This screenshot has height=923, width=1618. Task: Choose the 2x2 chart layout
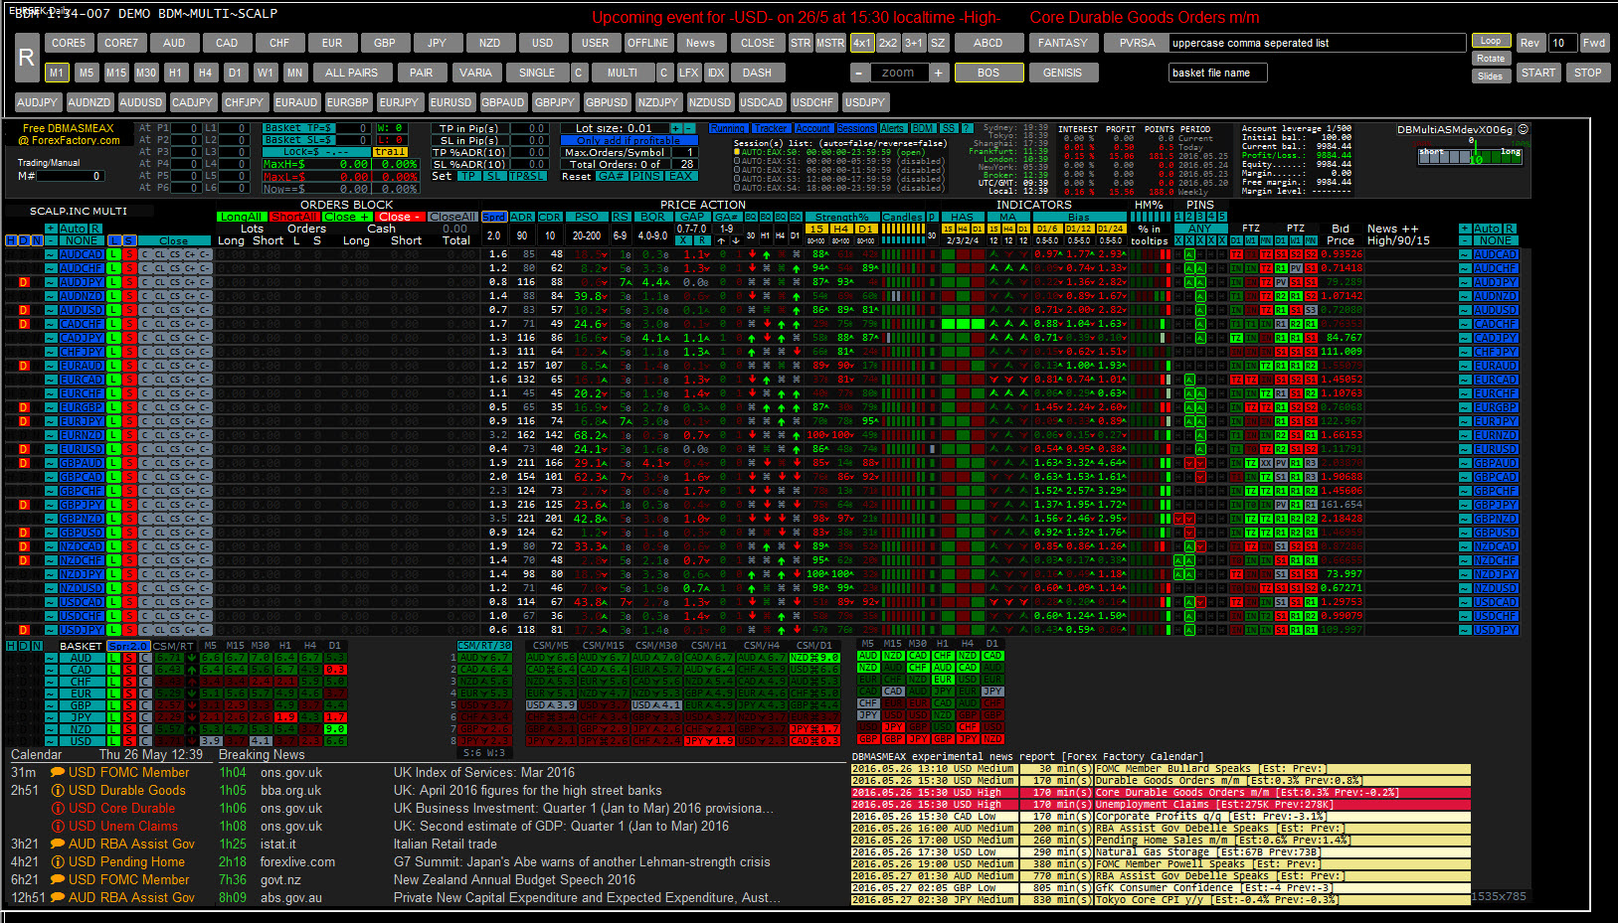[887, 43]
